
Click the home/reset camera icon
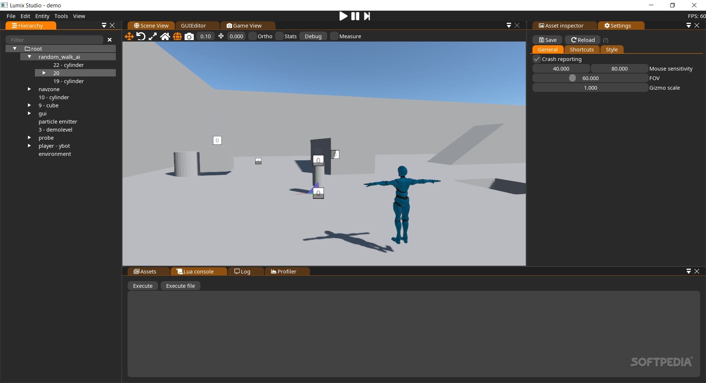[x=165, y=36]
